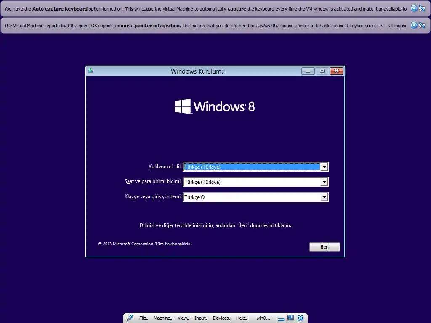Click the don't-show-again icon for mouse integration message
Screen dimensions: 431x323
point(422,25)
